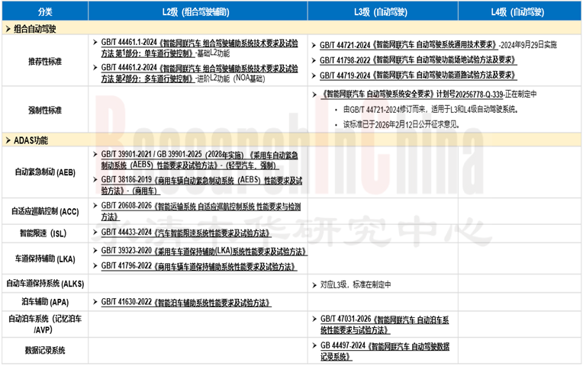Open the GB/T 44719-2024 道路试验方法 entry
Image resolution: width=583 pixels, height=366 pixels.
tap(418, 75)
